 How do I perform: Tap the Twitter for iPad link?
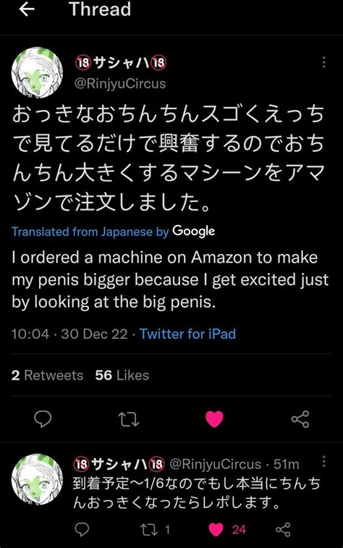187,334
